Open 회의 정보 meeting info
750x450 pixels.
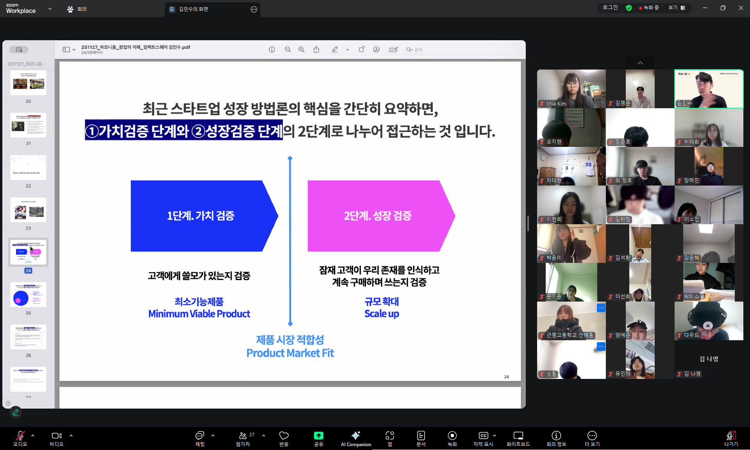pos(556,438)
